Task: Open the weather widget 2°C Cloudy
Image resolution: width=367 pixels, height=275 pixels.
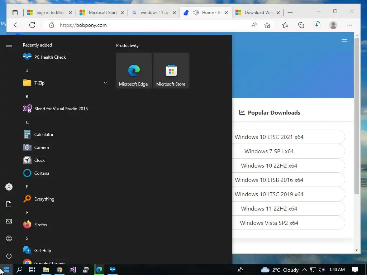Action: point(280,270)
